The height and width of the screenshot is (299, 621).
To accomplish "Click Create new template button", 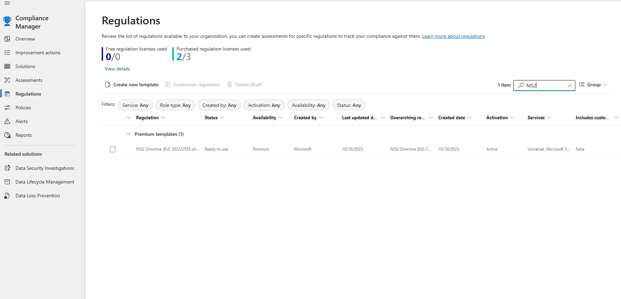I will (x=132, y=85).
